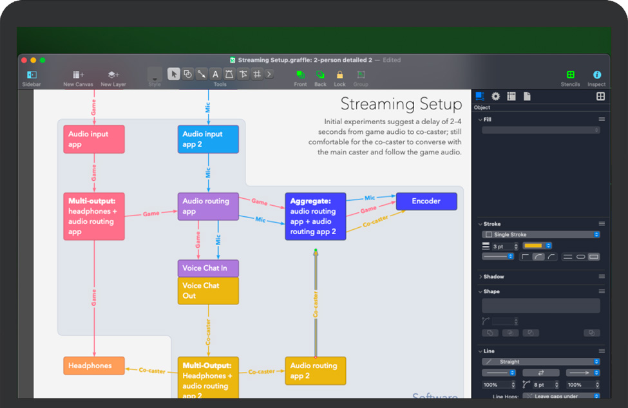Screen dimensions: 628x408
Task: Click the Send to Back icon
Action: (320, 75)
